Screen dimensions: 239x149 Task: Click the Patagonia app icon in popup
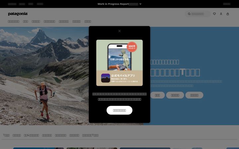(106, 78)
